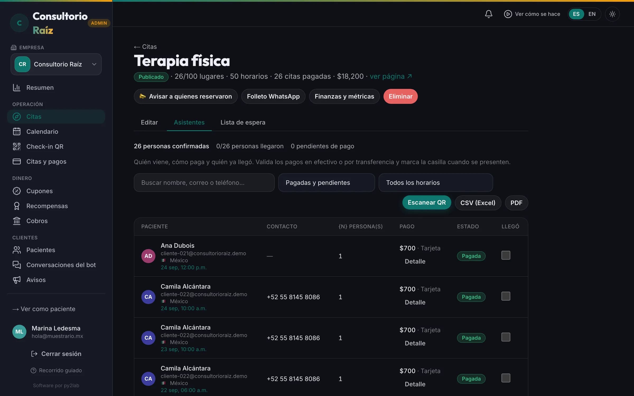This screenshot has width=634, height=396.
Task: Open the ver página link
Action: pyautogui.click(x=391, y=77)
